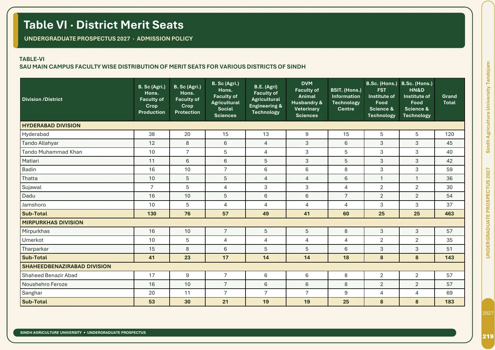
Task: Select the "Badin" district name
Action: pos(29,170)
